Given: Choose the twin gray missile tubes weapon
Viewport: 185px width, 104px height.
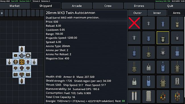Looking at the screenshot, I should 134,96.
